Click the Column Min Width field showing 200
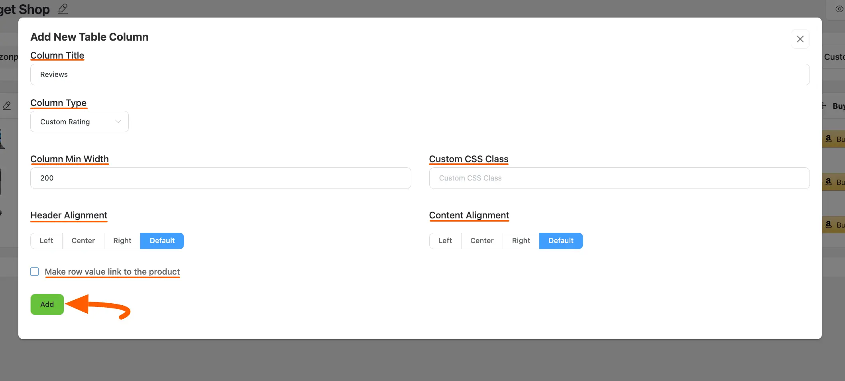Image resolution: width=845 pixels, height=381 pixels. click(220, 178)
